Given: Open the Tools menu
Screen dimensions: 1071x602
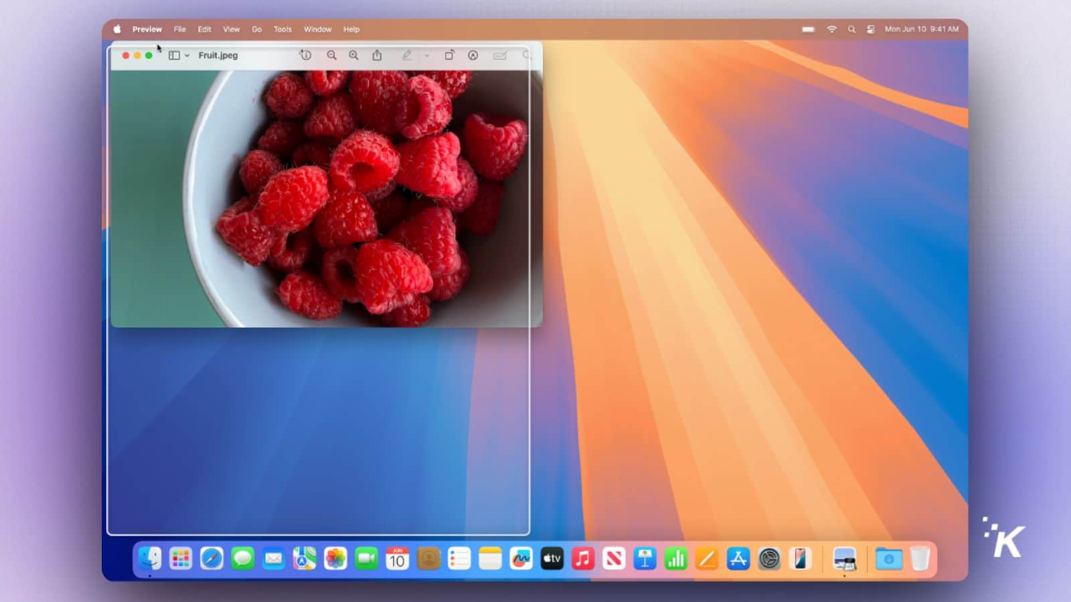Looking at the screenshot, I should (x=283, y=29).
